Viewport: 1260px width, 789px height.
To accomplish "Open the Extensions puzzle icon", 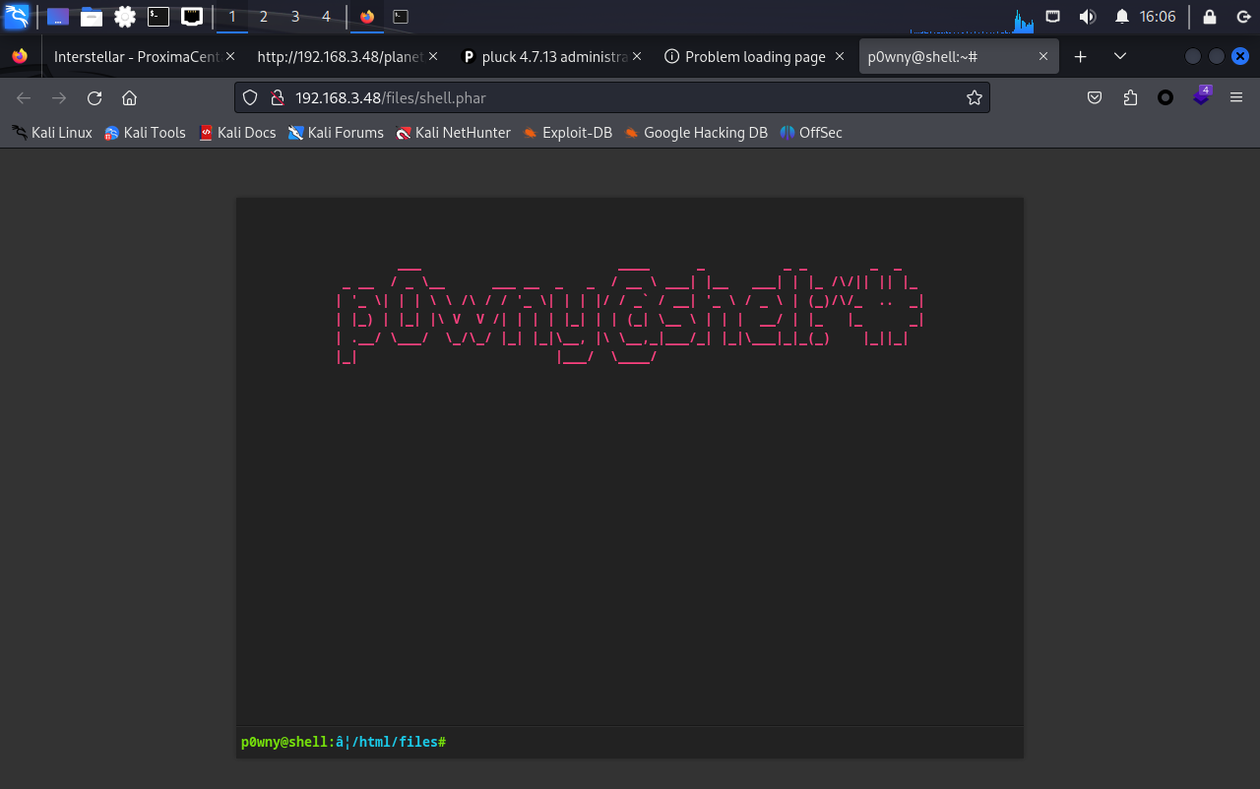I will pos(1130,97).
